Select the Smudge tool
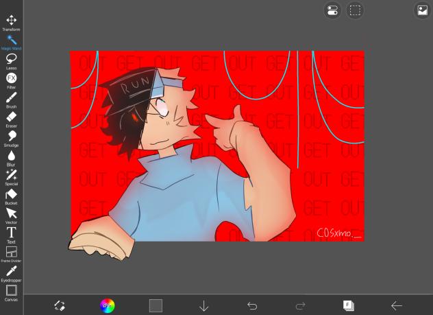This screenshot has height=315, width=433. [12, 139]
